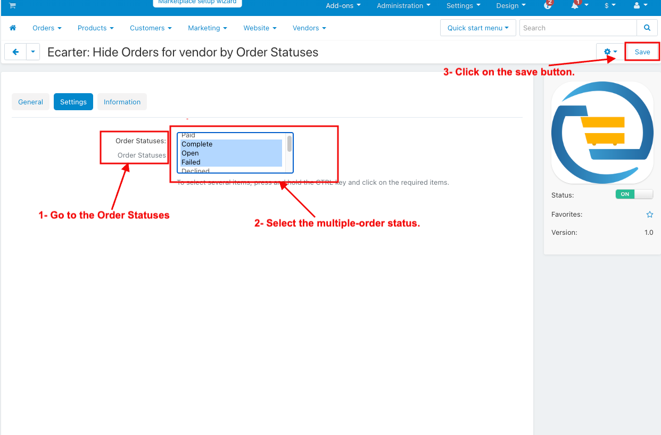Add add-on to favorites via star
The image size is (661, 435).
click(x=649, y=215)
